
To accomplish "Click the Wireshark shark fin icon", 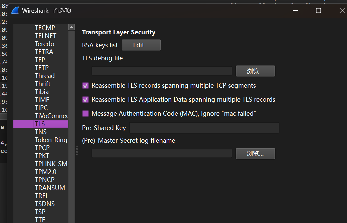I will (x=15, y=11).
